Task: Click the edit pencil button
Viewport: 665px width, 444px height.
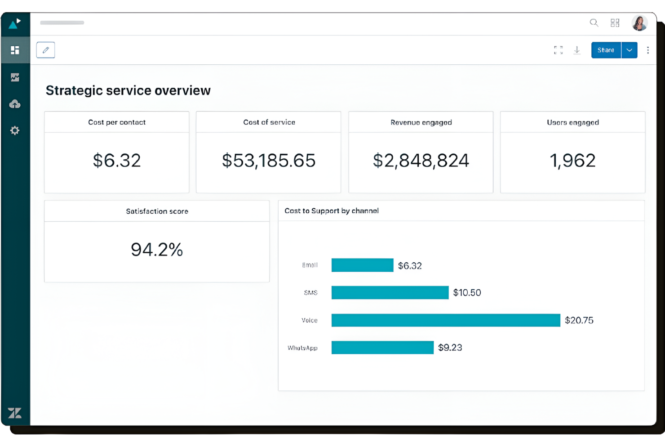Action: [x=45, y=50]
